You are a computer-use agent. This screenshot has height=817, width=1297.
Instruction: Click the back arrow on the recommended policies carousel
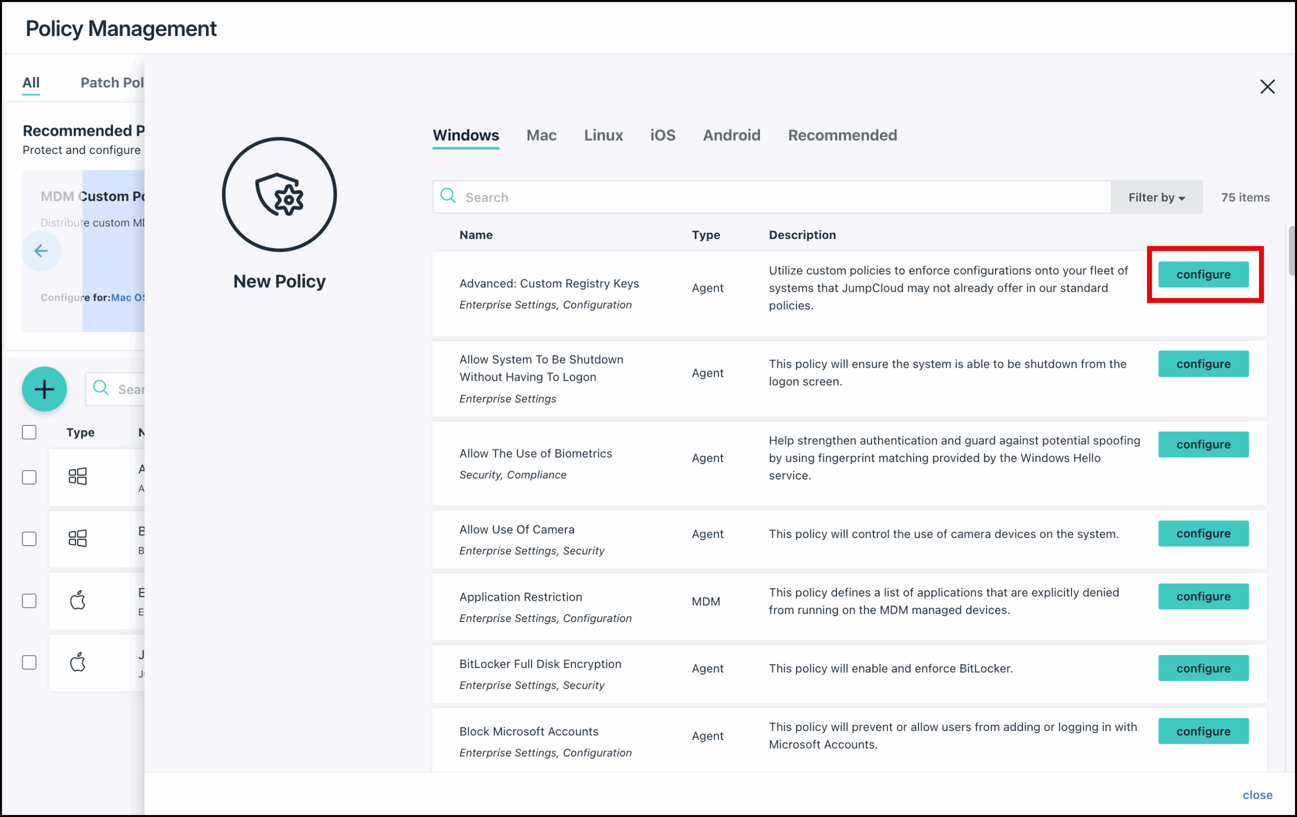click(x=42, y=250)
